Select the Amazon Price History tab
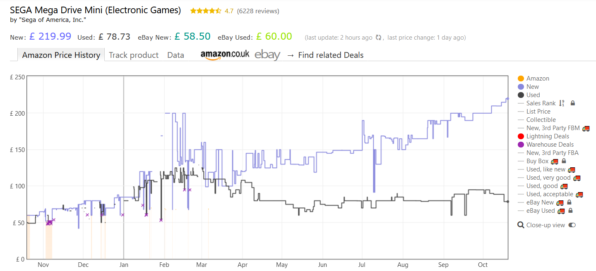This screenshot has height=271, width=596. tap(61, 55)
